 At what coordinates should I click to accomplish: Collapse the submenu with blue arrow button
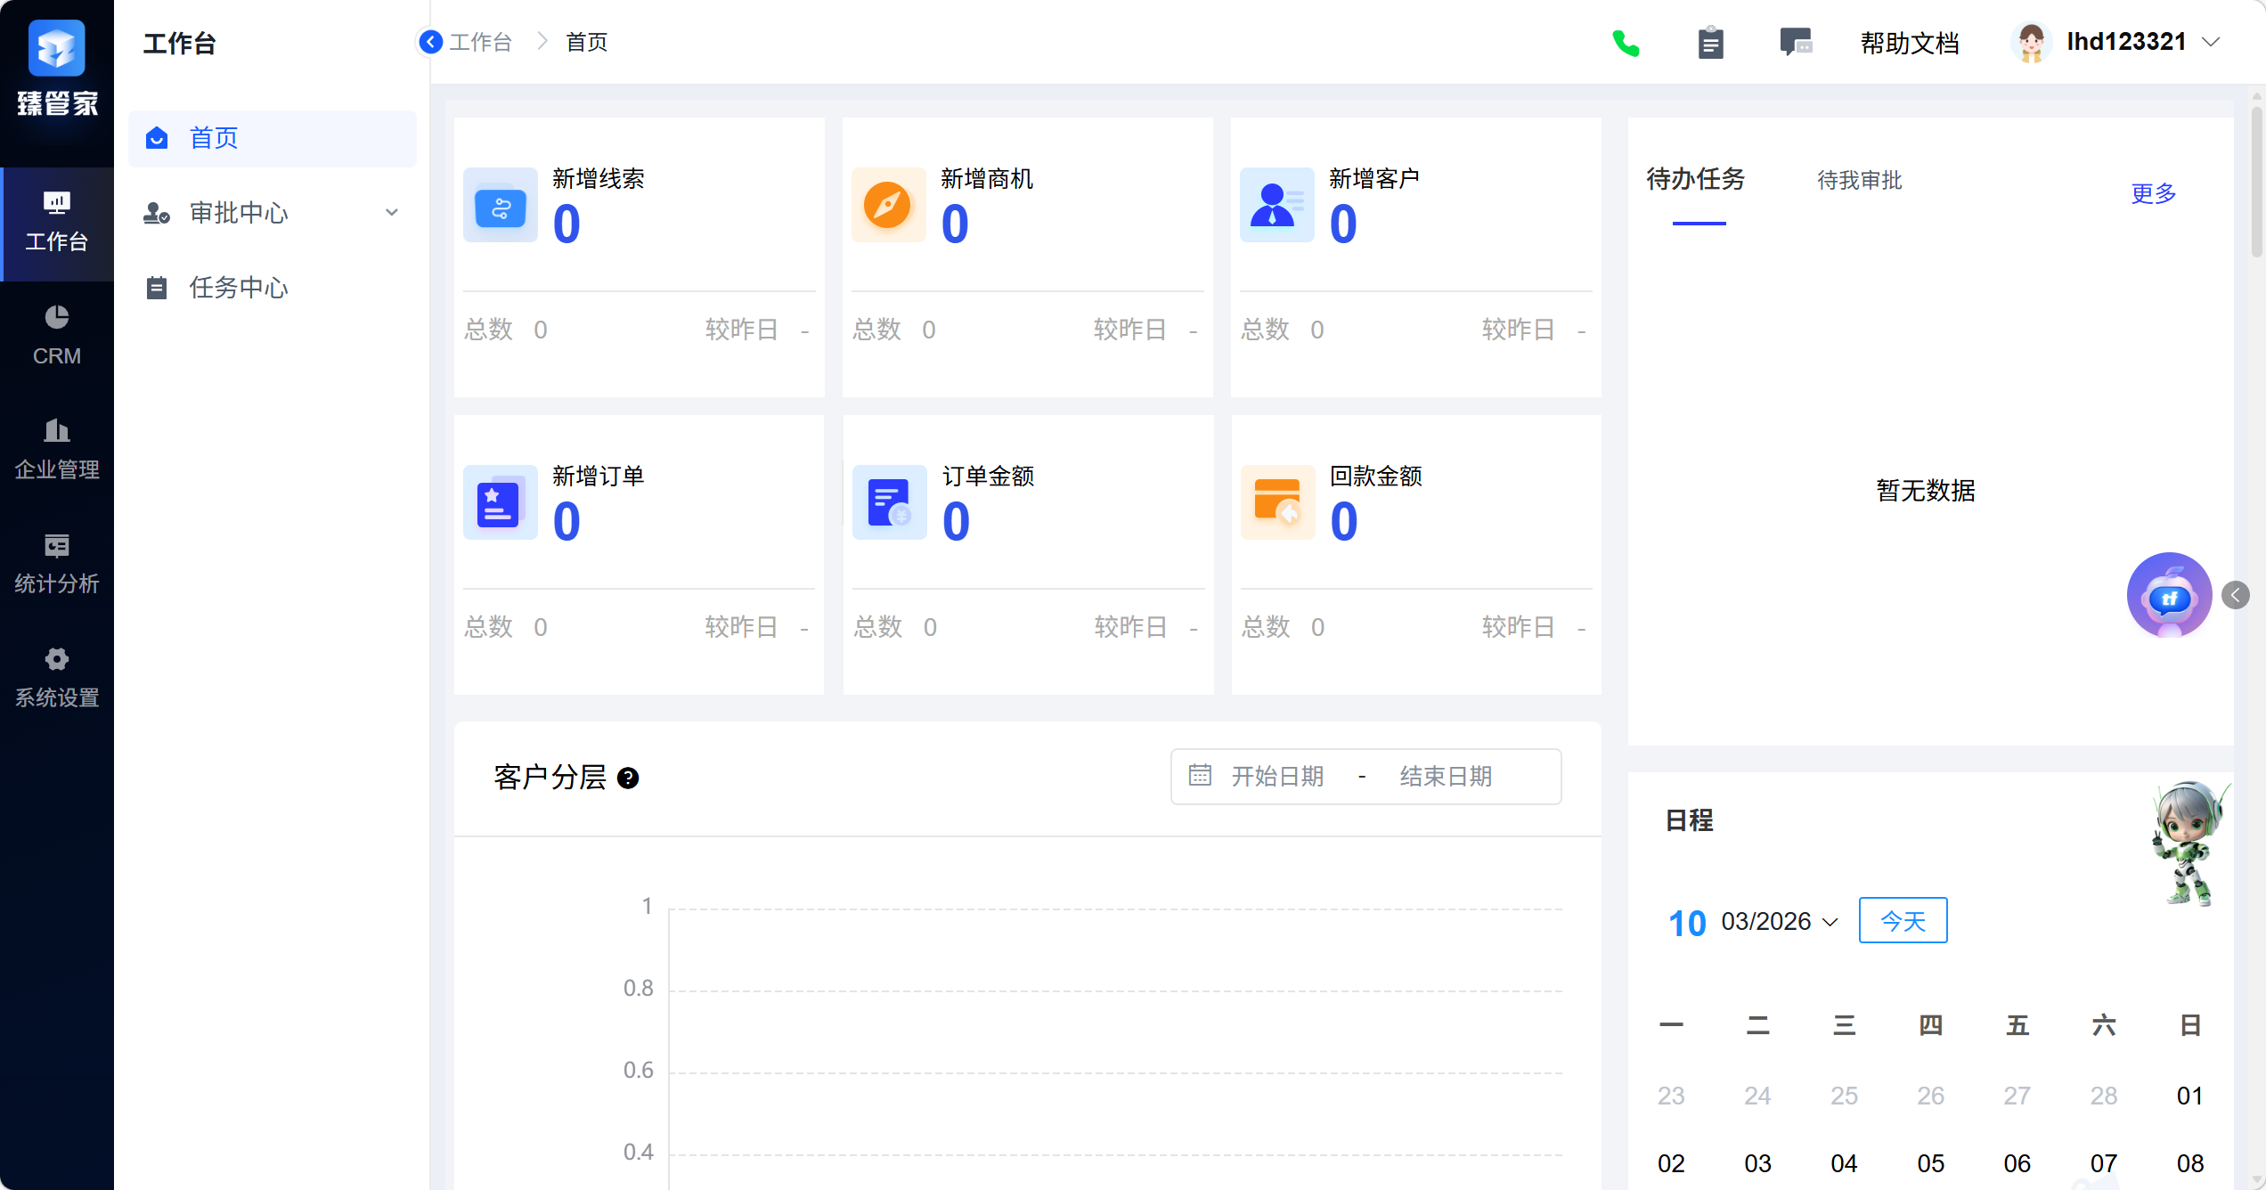coord(431,42)
